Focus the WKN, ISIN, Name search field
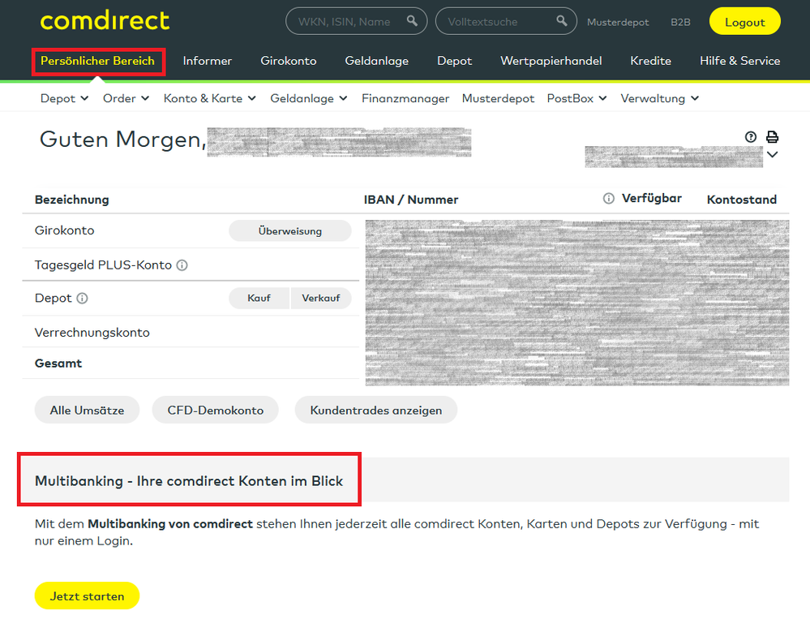 pyautogui.click(x=344, y=22)
